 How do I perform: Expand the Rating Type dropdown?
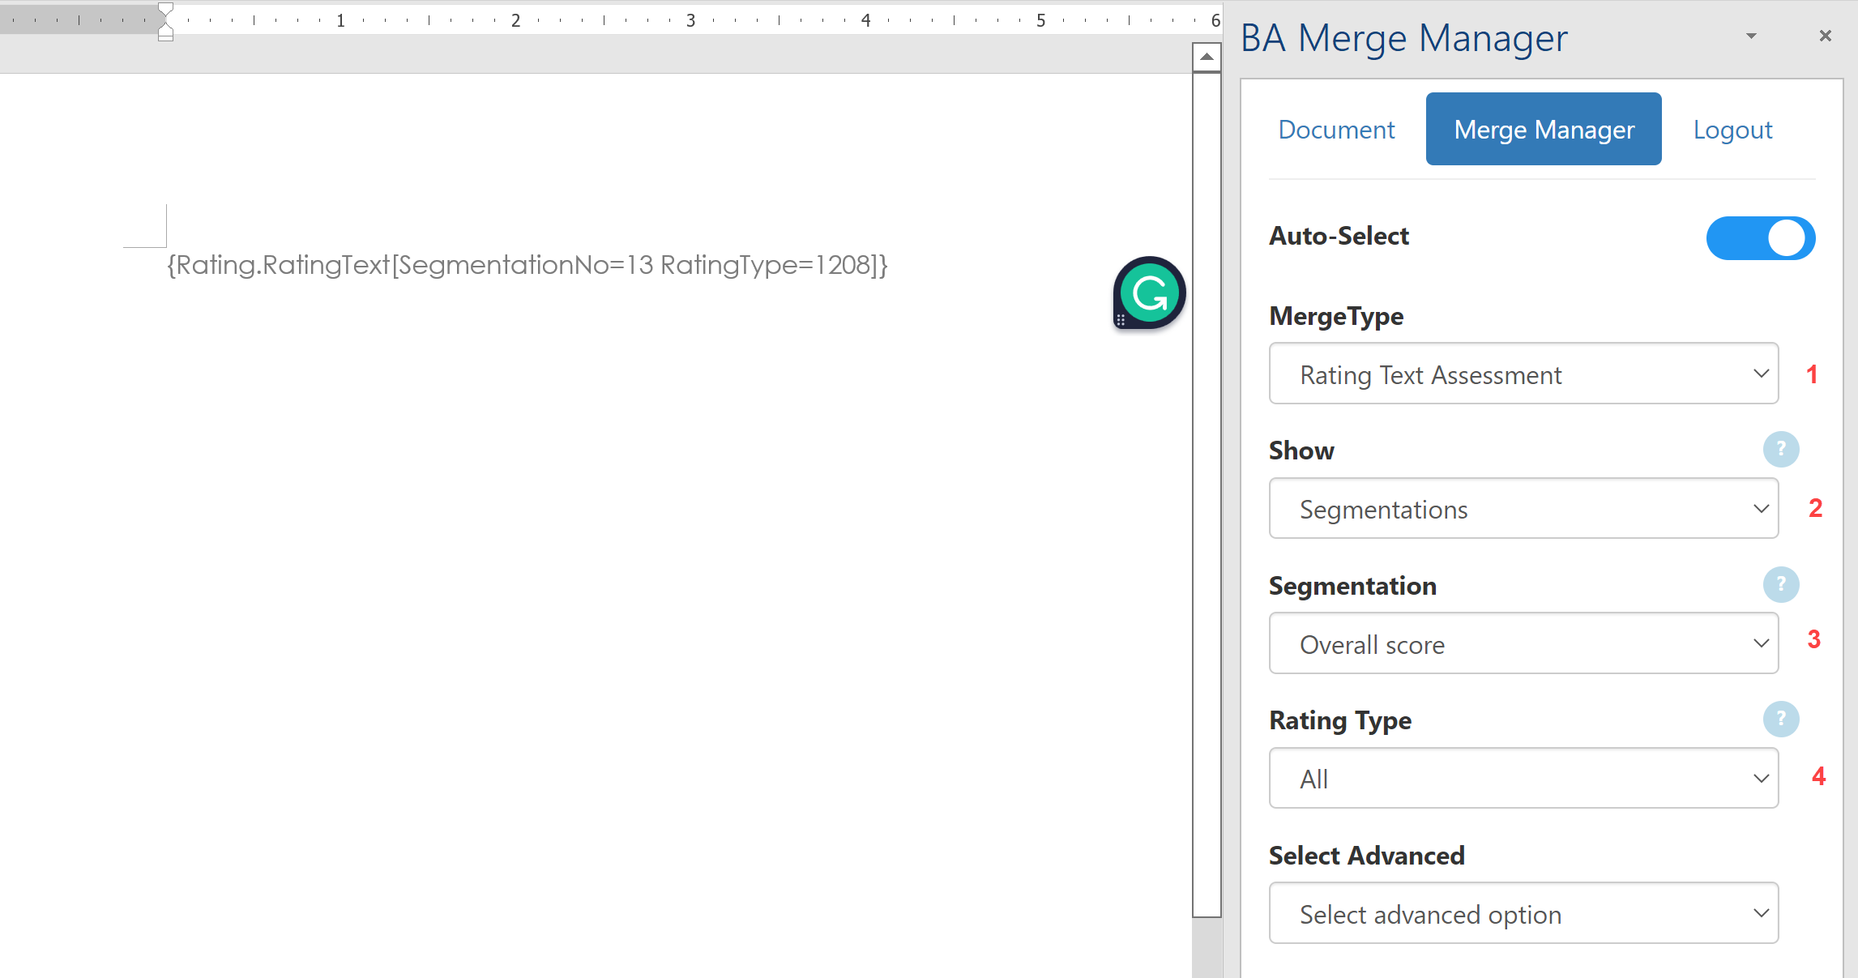click(1523, 779)
